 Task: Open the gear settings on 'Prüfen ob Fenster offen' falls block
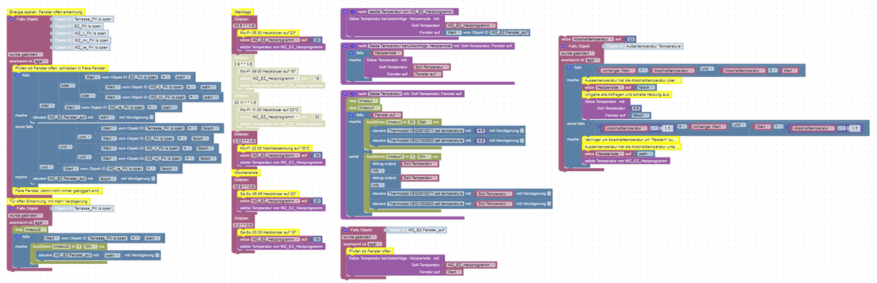click(17, 75)
